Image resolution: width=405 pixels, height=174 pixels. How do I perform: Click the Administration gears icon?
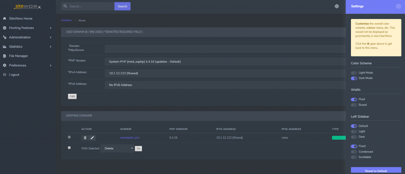4,37
